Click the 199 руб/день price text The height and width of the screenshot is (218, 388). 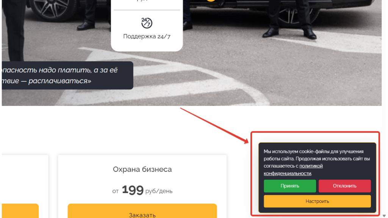(142, 190)
